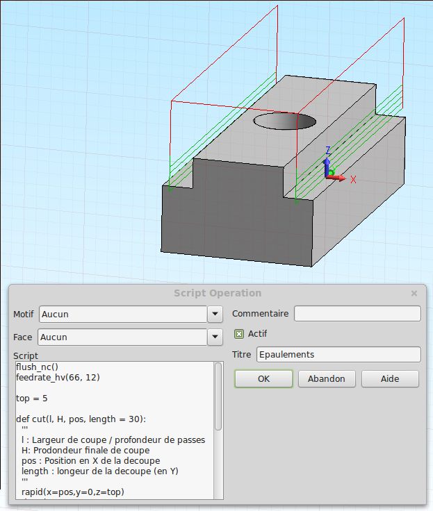This screenshot has width=433, height=511.
Task: Click the Motif combo box showing Aucun
Action: (x=123, y=314)
